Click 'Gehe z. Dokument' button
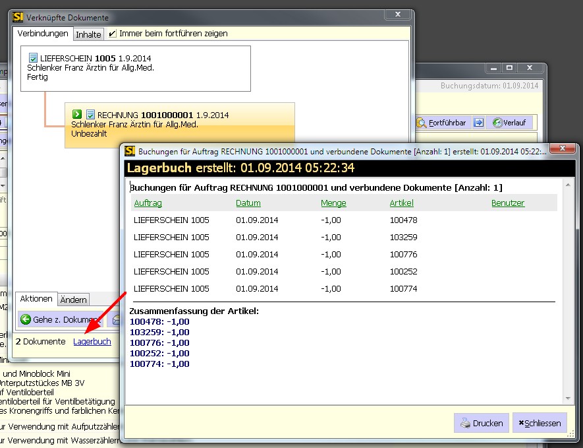This screenshot has height=448, width=583. click(x=61, y=320)
